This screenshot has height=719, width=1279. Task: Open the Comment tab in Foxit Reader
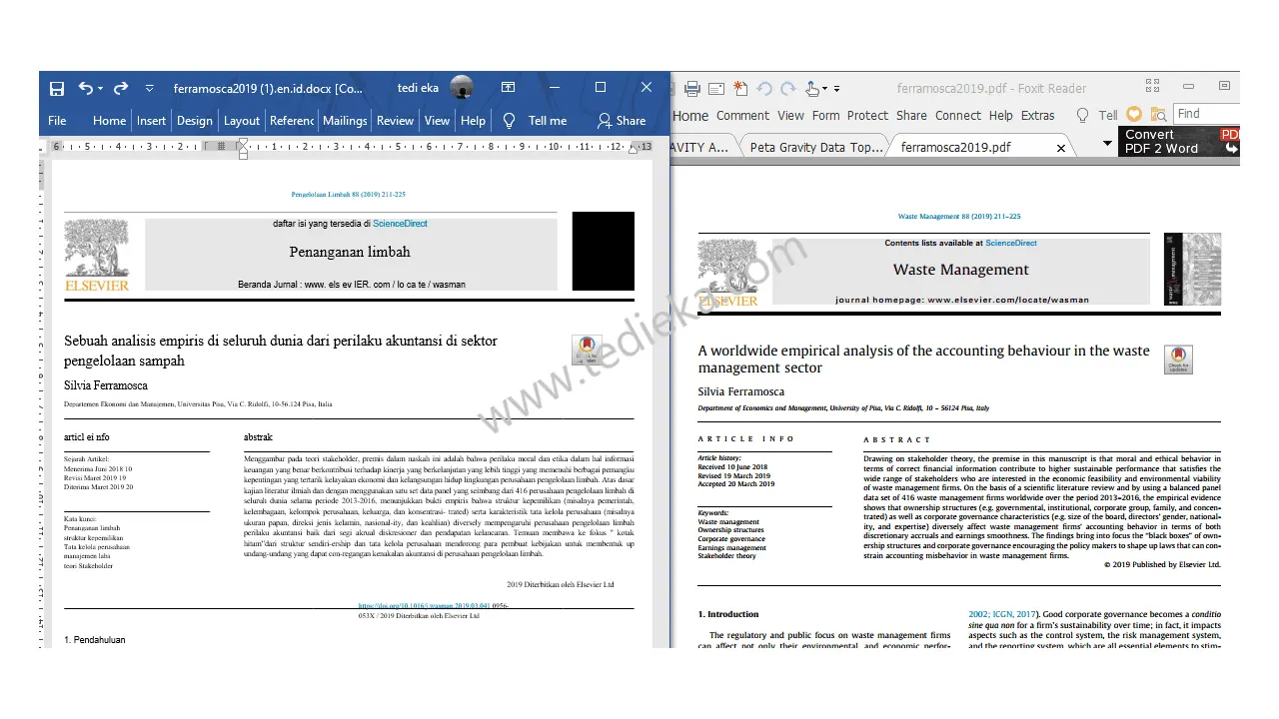pos(742,116)
